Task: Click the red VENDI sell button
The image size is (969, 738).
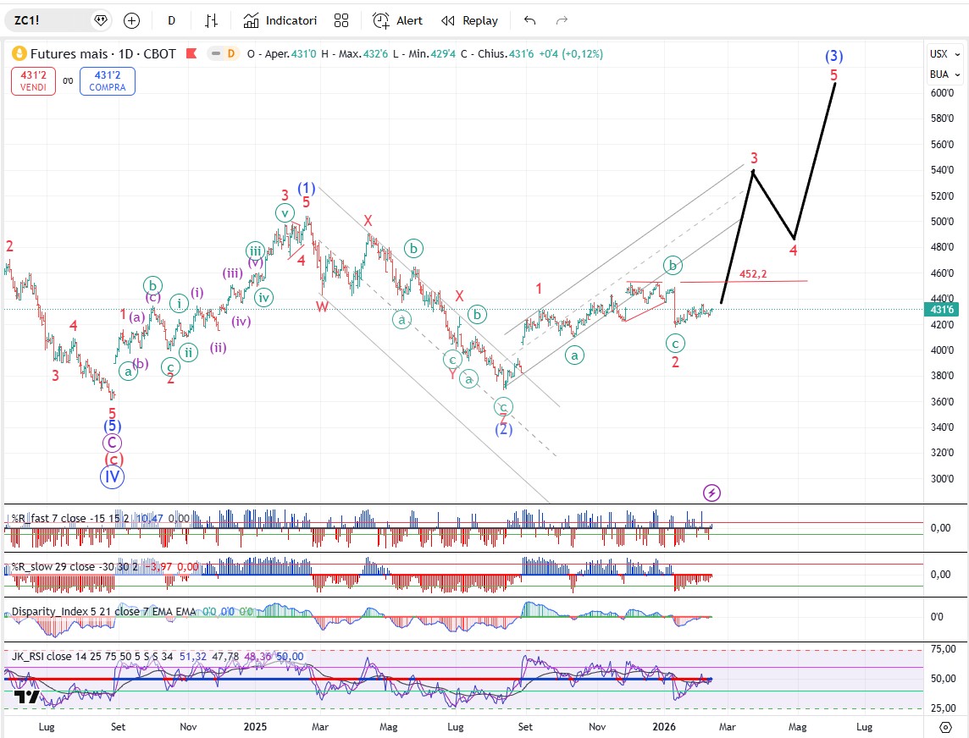Action: (34, 81)
